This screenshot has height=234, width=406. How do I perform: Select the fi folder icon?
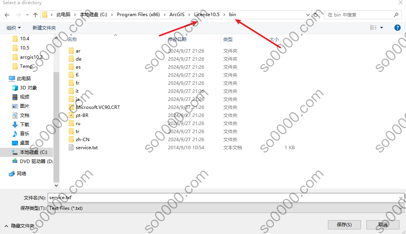click(x=72, y=75)
